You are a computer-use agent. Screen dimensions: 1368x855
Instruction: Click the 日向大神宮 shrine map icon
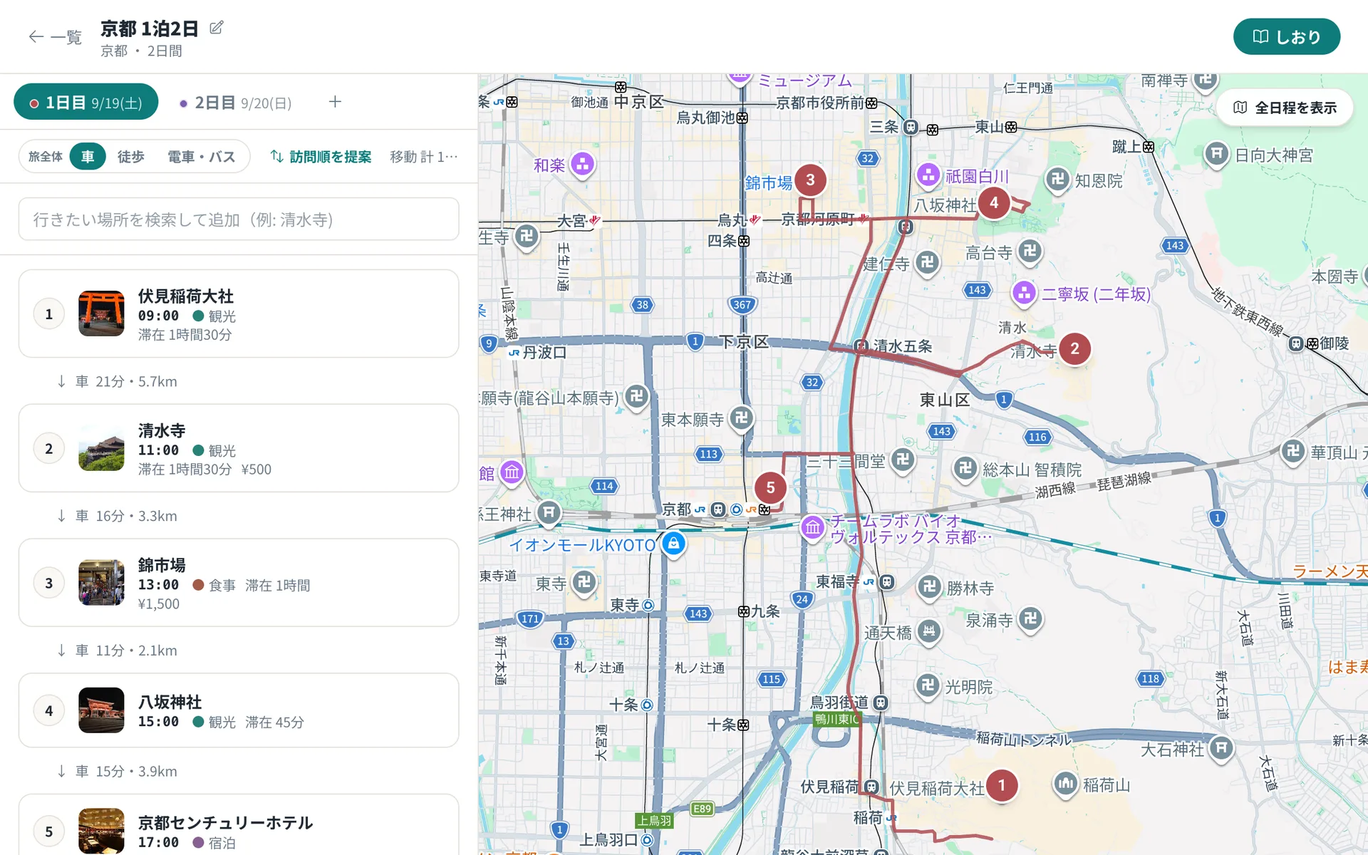pyautogui.click(x=1217, y=154)
